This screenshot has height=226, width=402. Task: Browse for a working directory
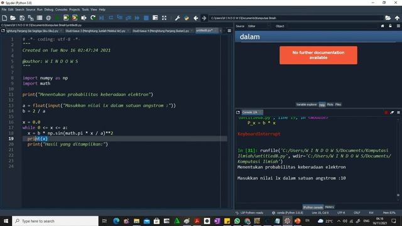click(388, 18)
